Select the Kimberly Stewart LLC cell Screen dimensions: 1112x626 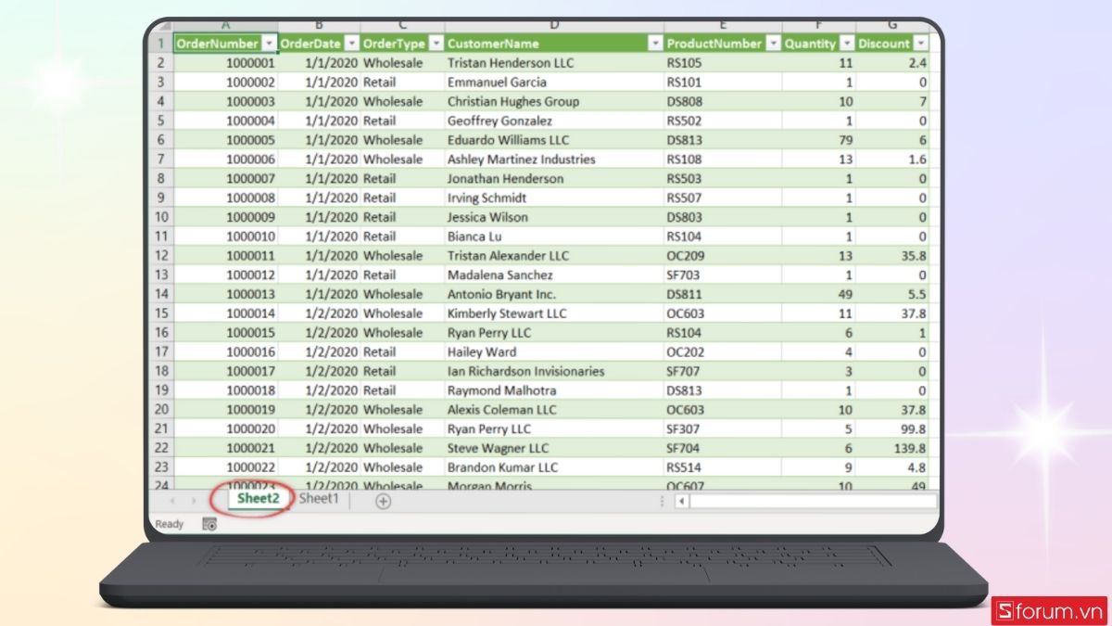(554, 313)
